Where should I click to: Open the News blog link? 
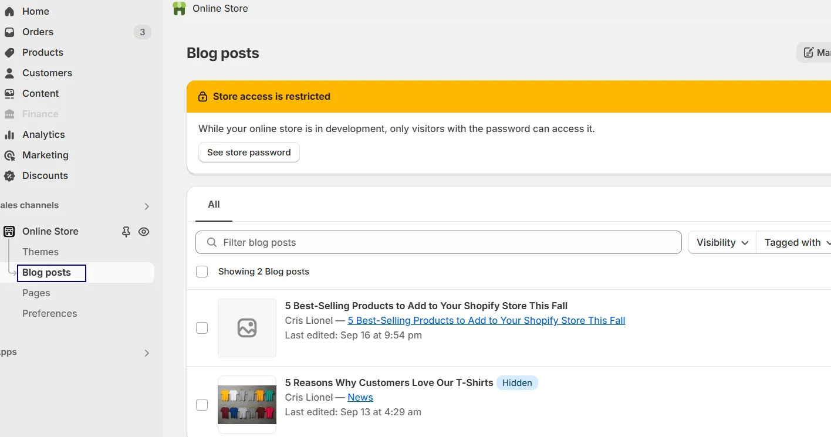click(360, 397)
